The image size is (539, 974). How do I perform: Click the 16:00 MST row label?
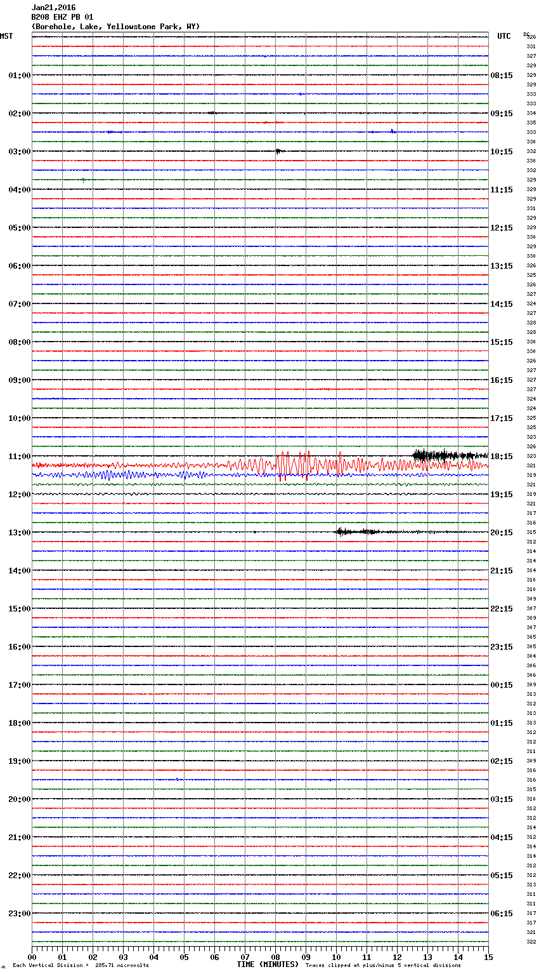tap(19, 647)
